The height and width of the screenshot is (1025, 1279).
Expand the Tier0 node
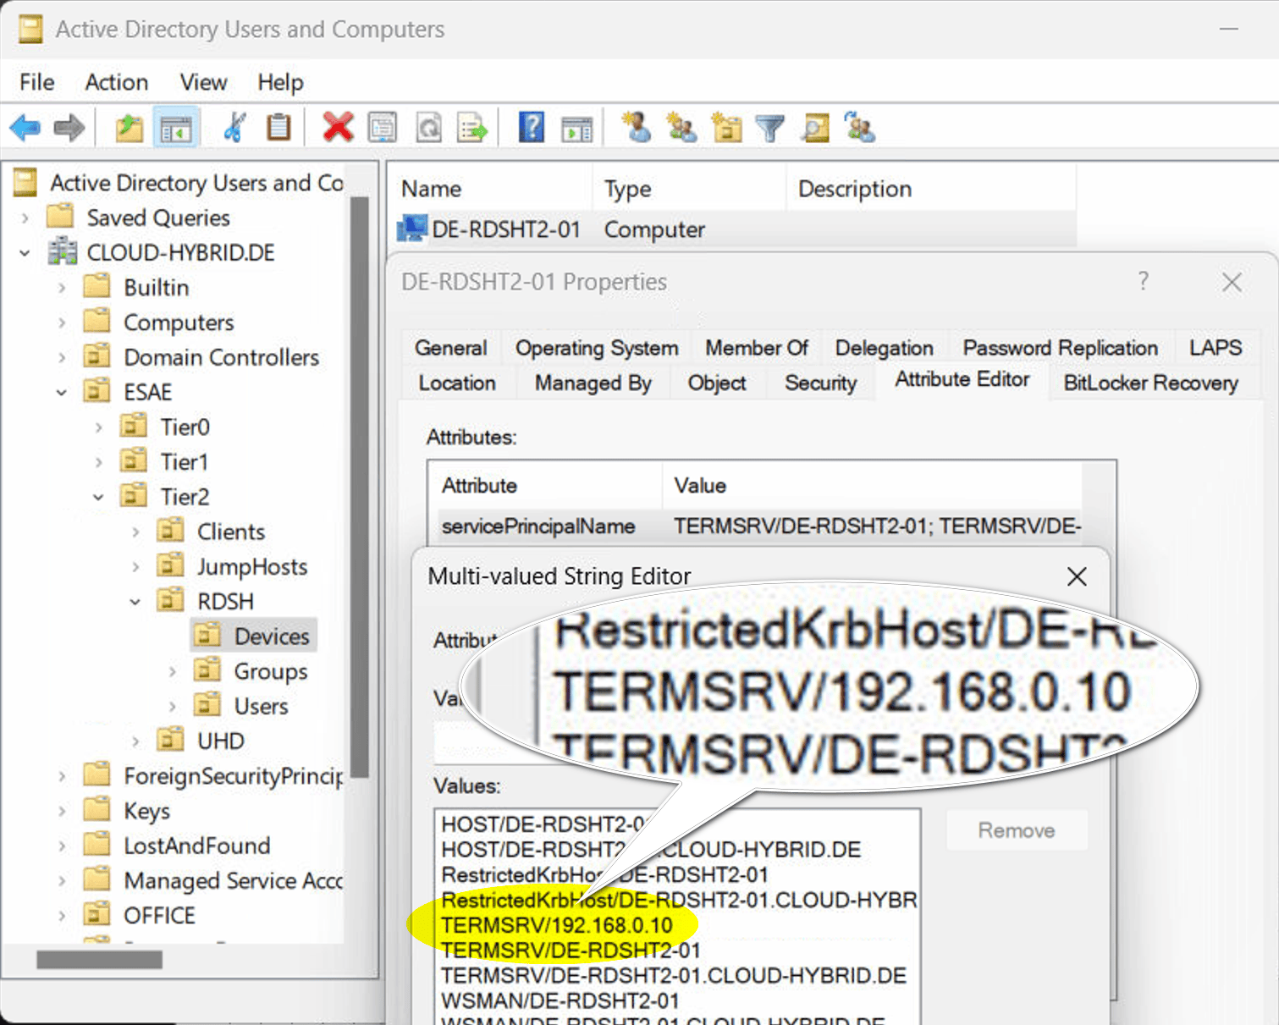99,427
